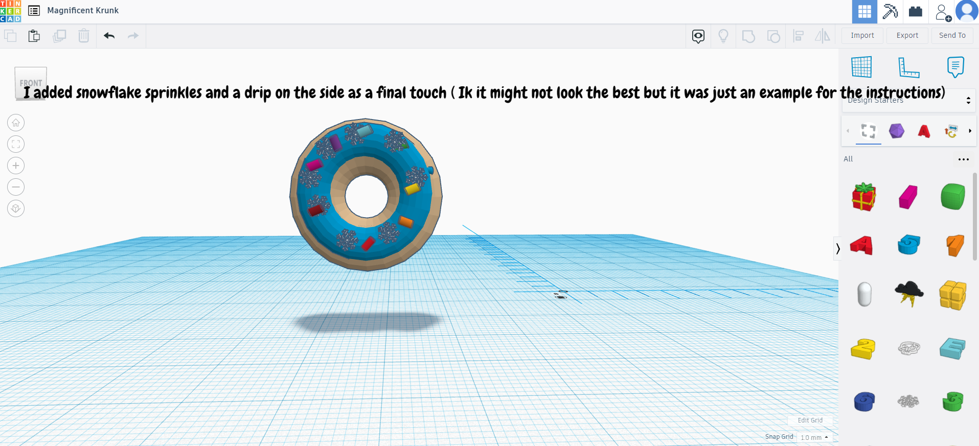
Task: Pick the storm cloud lightning shape
Action: click(x=909, y=293)
